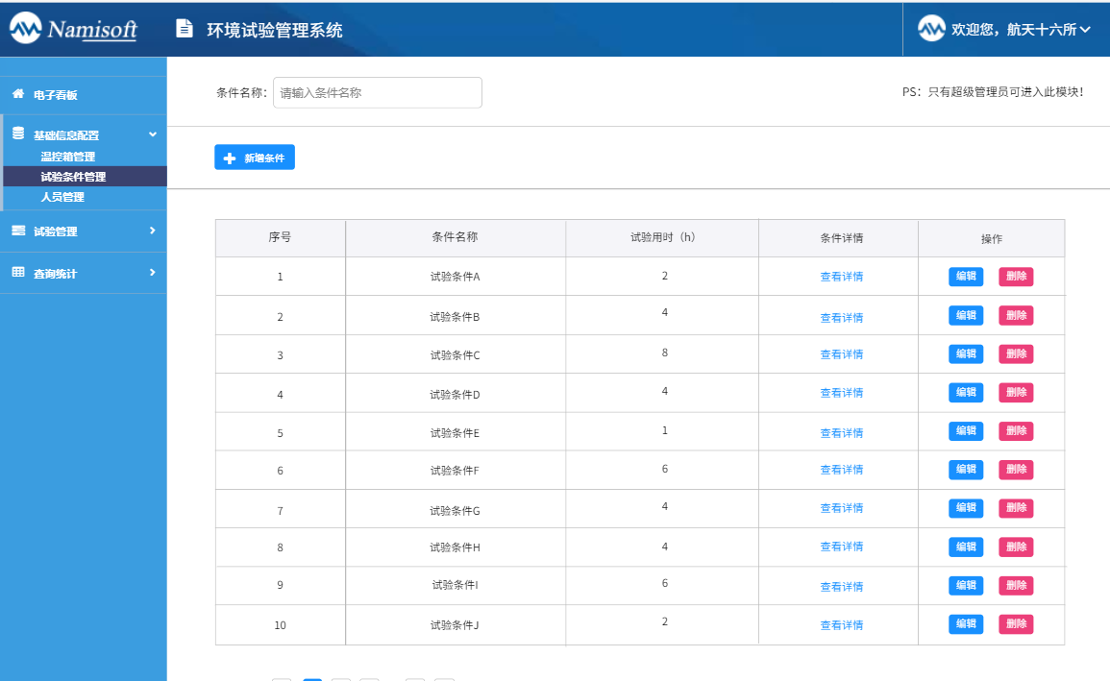Click the 试验条件J name cell
The image size is (1110, 681).
pyautogui.click(x=456, y=625)
